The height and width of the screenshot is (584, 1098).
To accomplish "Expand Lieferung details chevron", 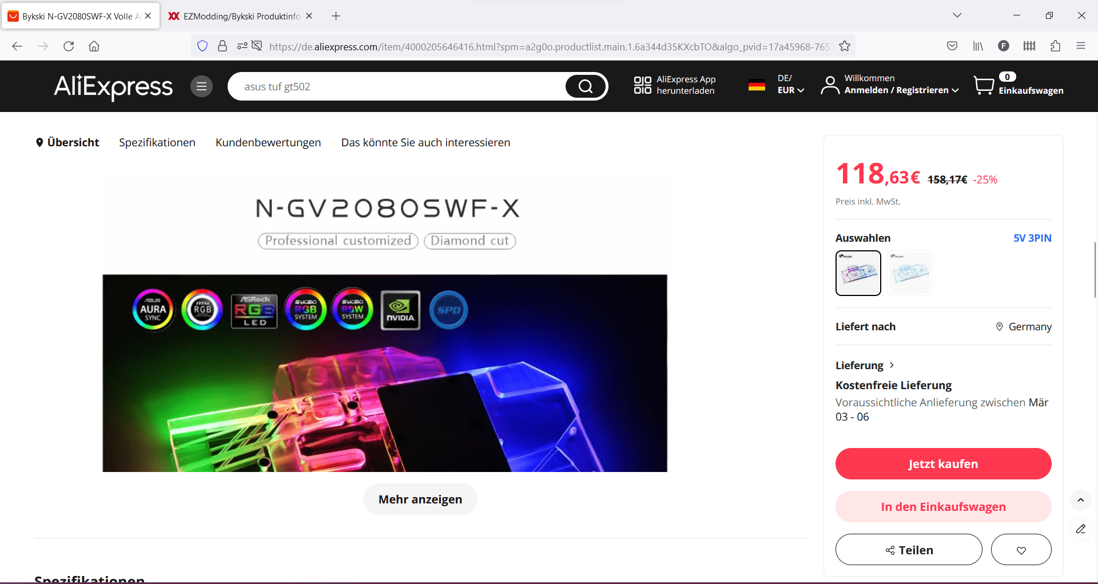I will pos(892,365).
